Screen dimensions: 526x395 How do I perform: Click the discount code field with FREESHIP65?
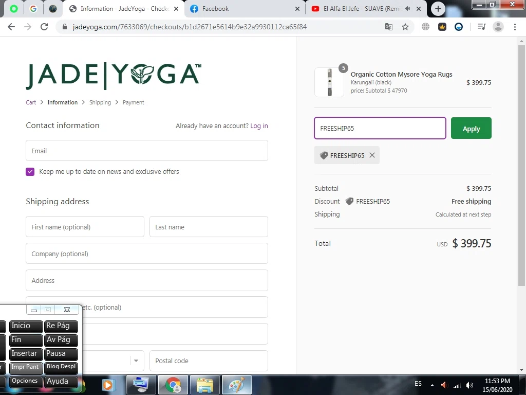pyautogui.click(x=380, y=128)
